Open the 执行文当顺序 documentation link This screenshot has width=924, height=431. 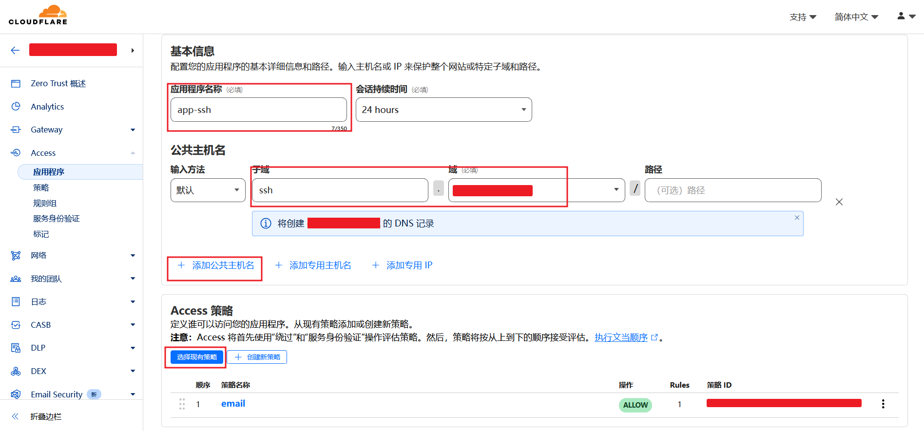[621, 337]
